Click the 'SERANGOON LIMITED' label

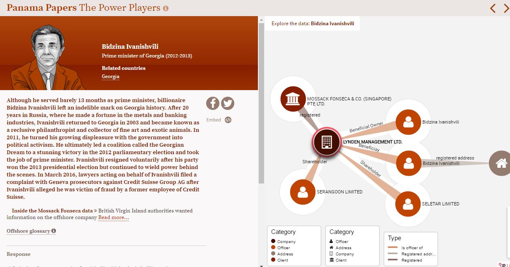339,192
